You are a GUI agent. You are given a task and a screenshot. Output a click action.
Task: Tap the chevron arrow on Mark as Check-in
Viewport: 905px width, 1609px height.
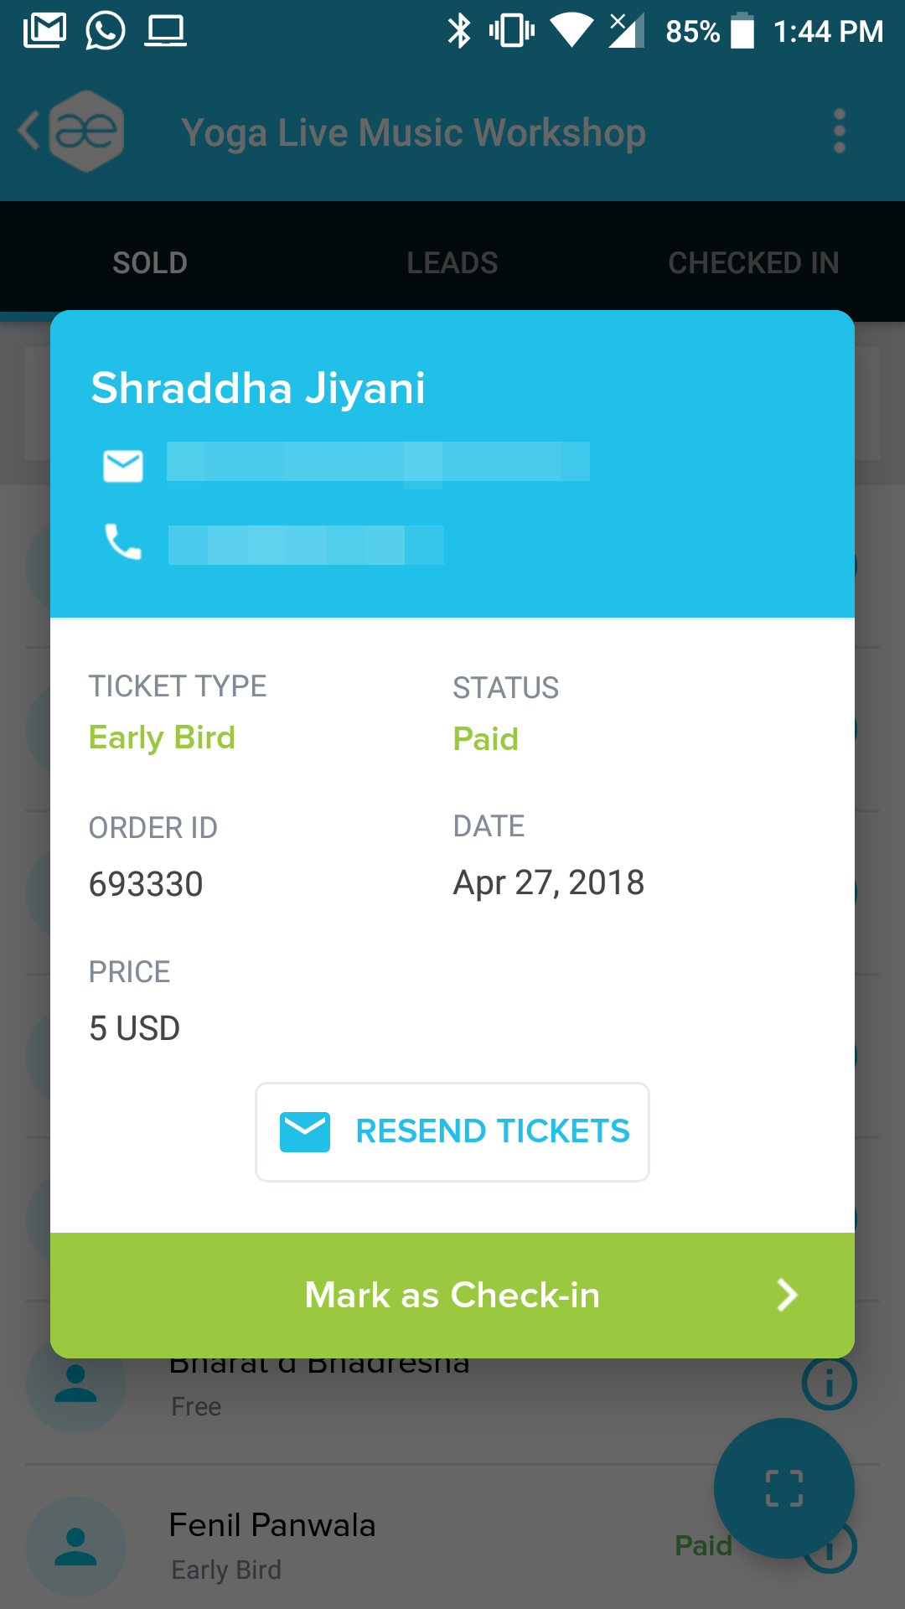(x=787, y=1295)
